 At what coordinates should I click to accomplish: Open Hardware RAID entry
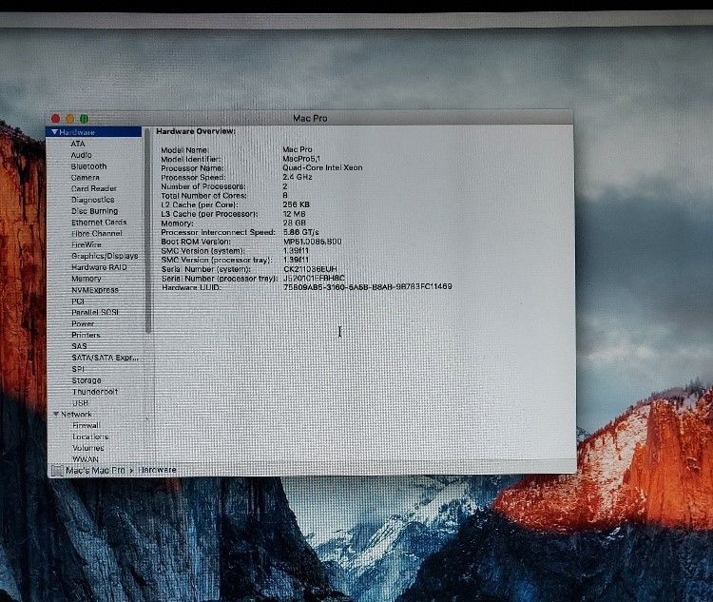tap(99, 267)
